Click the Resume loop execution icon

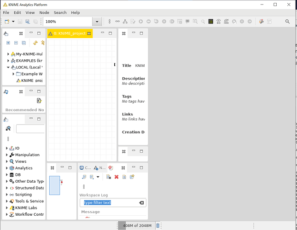click(250, 21)
